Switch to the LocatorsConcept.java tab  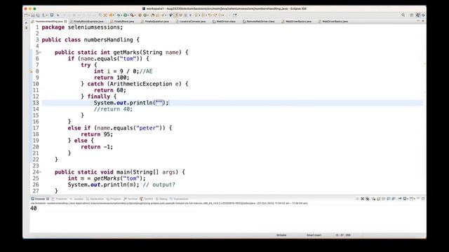[x=191, y=22]
